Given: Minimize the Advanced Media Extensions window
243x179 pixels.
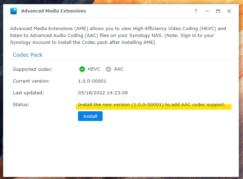Looking at the screenshot, I should 207,11.
